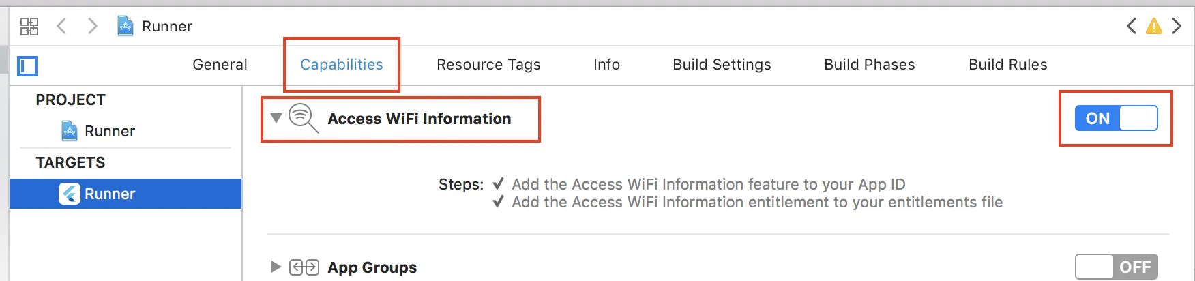Click the Access WiFi Information magnifier icon
1195x281 pixels.
tap(303, 118)
